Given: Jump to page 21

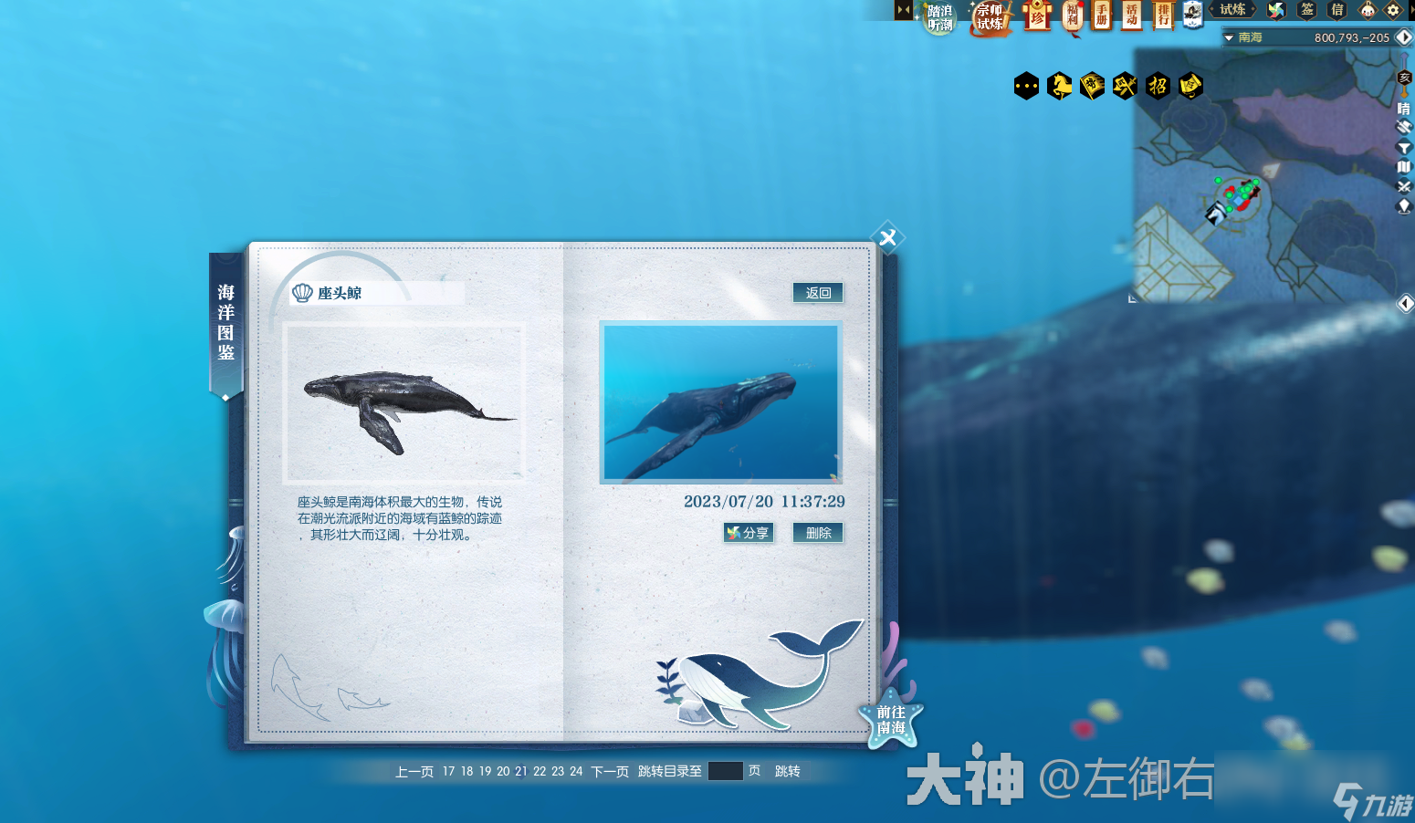Looking at the screenshot, I should (x=521, y=772).
